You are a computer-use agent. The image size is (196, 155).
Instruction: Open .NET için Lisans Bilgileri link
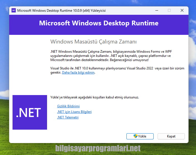coord(74,112)
